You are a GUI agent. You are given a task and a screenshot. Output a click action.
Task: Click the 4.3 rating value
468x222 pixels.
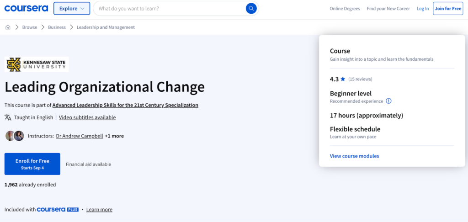tap(334, 79)
